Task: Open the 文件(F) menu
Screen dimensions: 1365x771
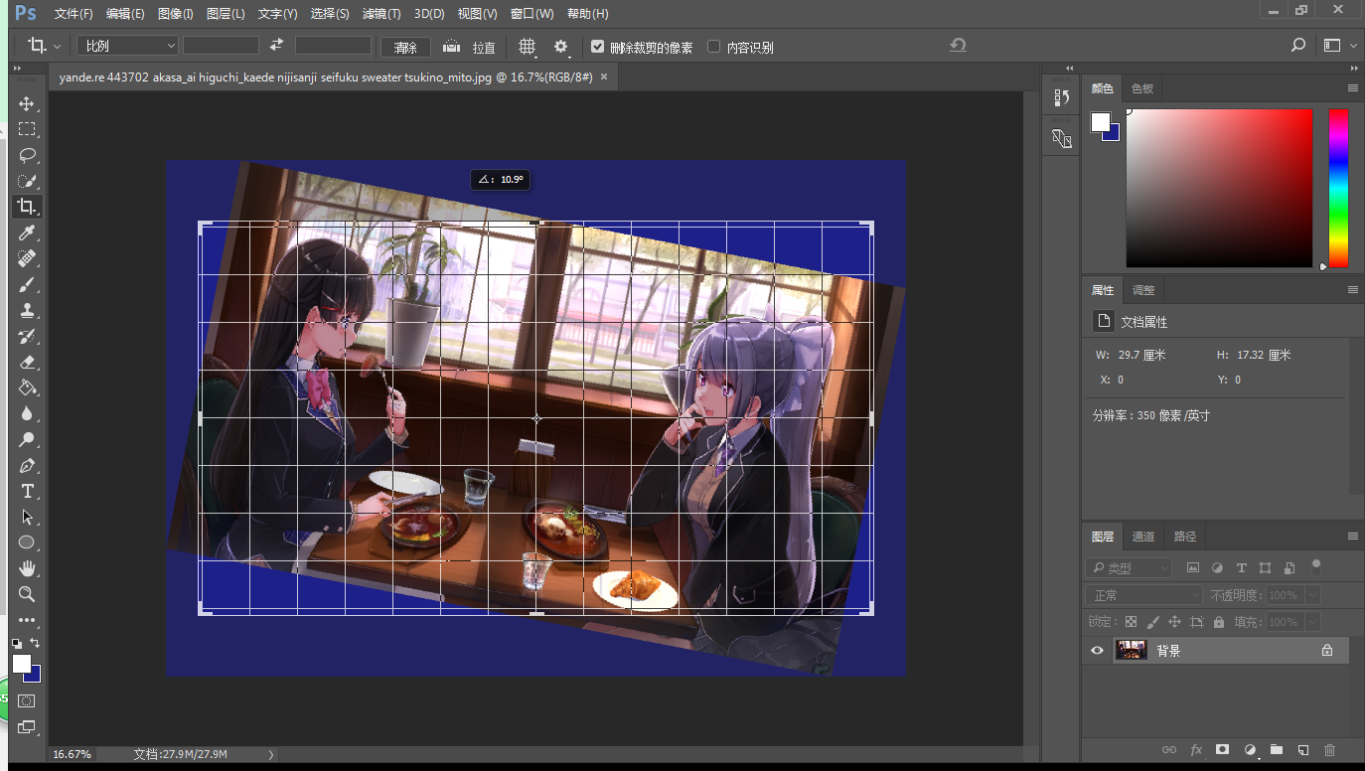Action: tap(74, 14)
